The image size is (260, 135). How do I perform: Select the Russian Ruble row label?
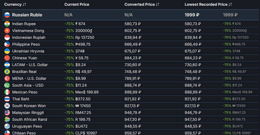(x=27, y=15)
